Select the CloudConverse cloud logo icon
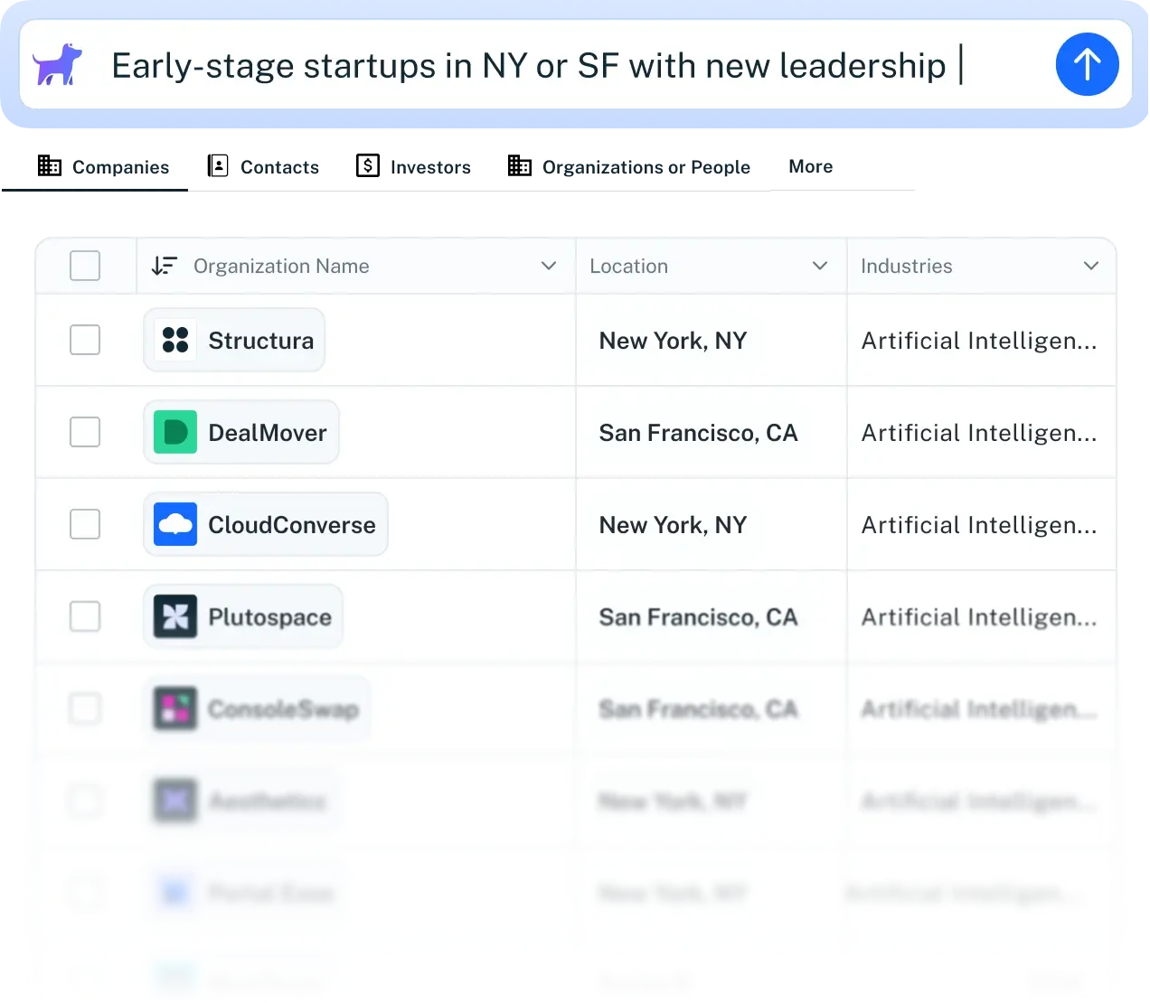The width and height of the screenshot is (1150, 1003). pos(175,524)
